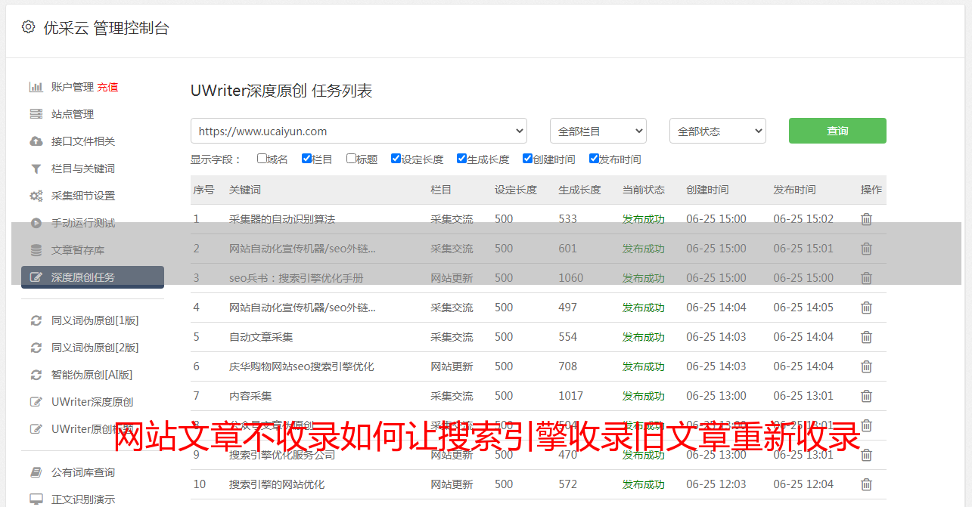Open 公有词库查询 sidebar link

[x=83, y=472]
